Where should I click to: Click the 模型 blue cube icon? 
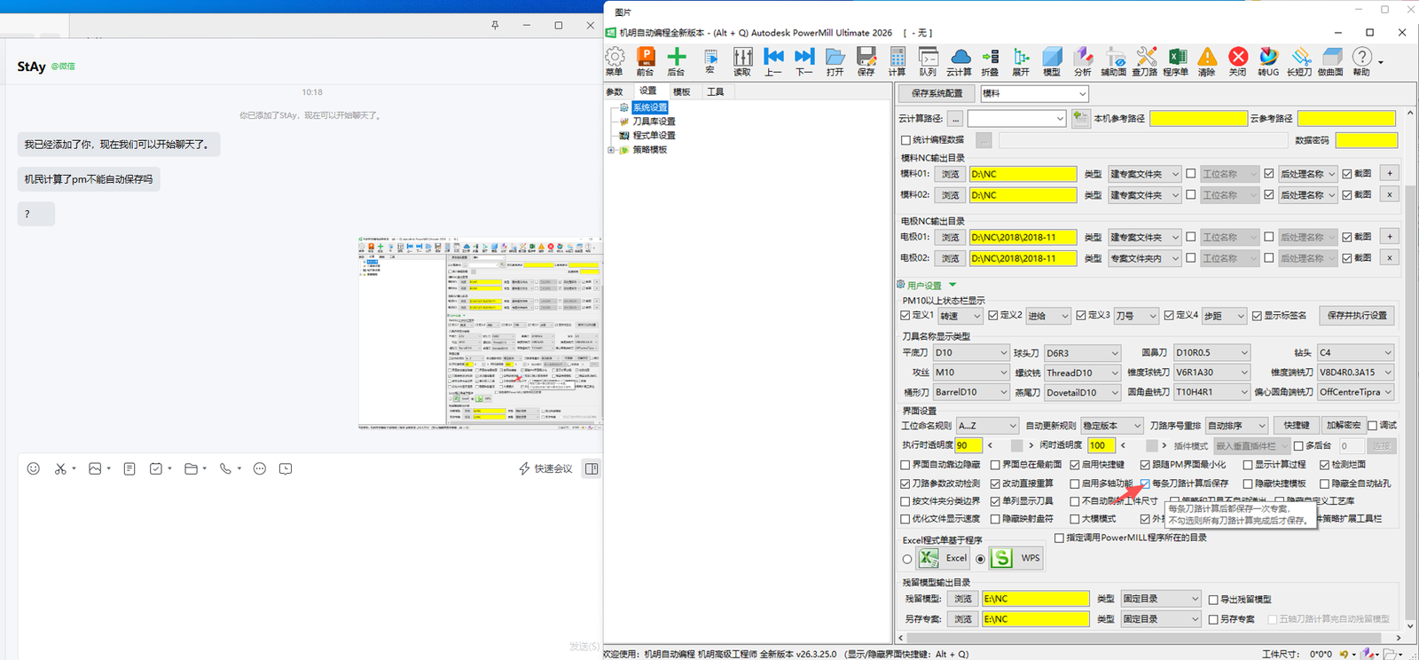click(x=1052, y=61)
